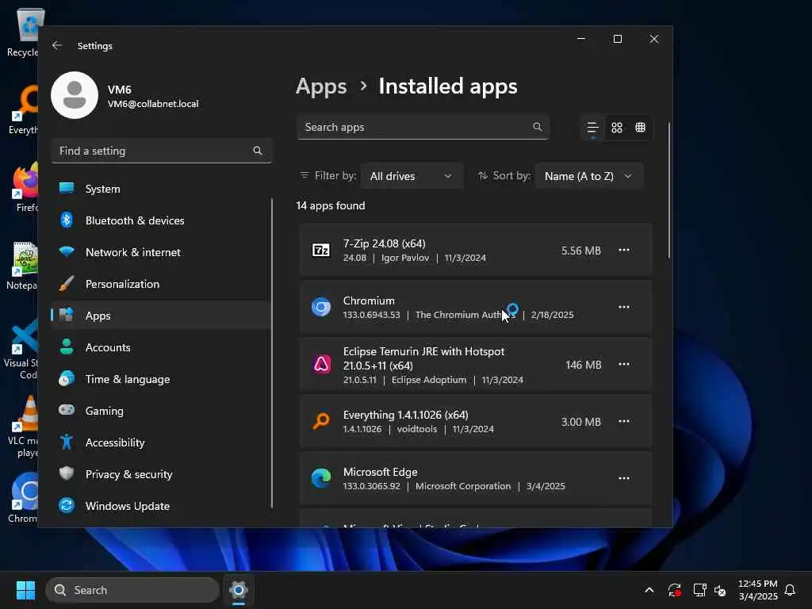The height and width of the screenshot is (609, 812).
Task: Click the apps list vertical scrollbar
Action: [x=669, y=190]
